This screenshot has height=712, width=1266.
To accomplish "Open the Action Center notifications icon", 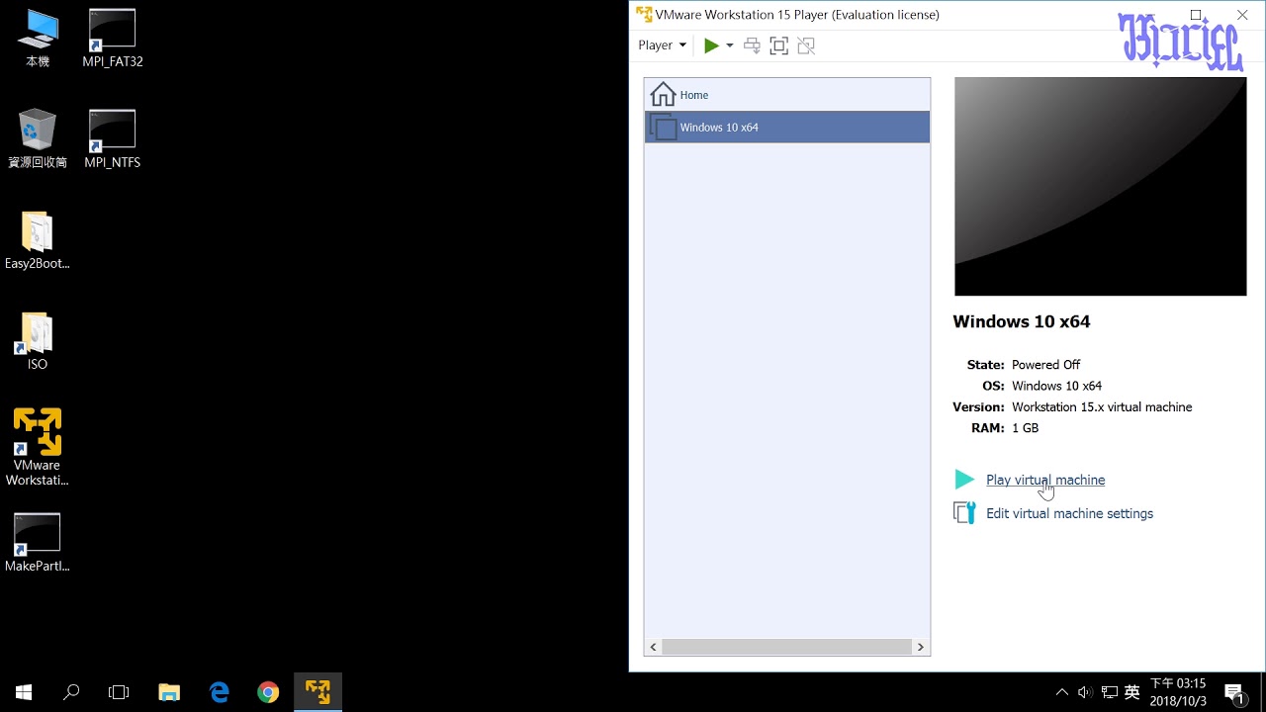I will click(x=1234, y=692).
